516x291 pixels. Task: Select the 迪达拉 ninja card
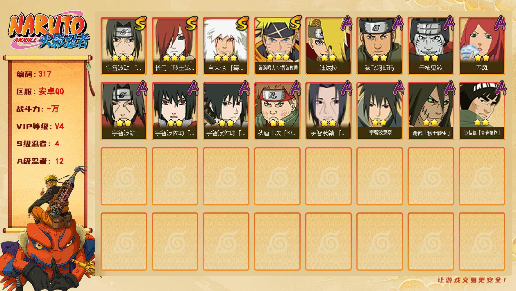click(x=328, y=46)
